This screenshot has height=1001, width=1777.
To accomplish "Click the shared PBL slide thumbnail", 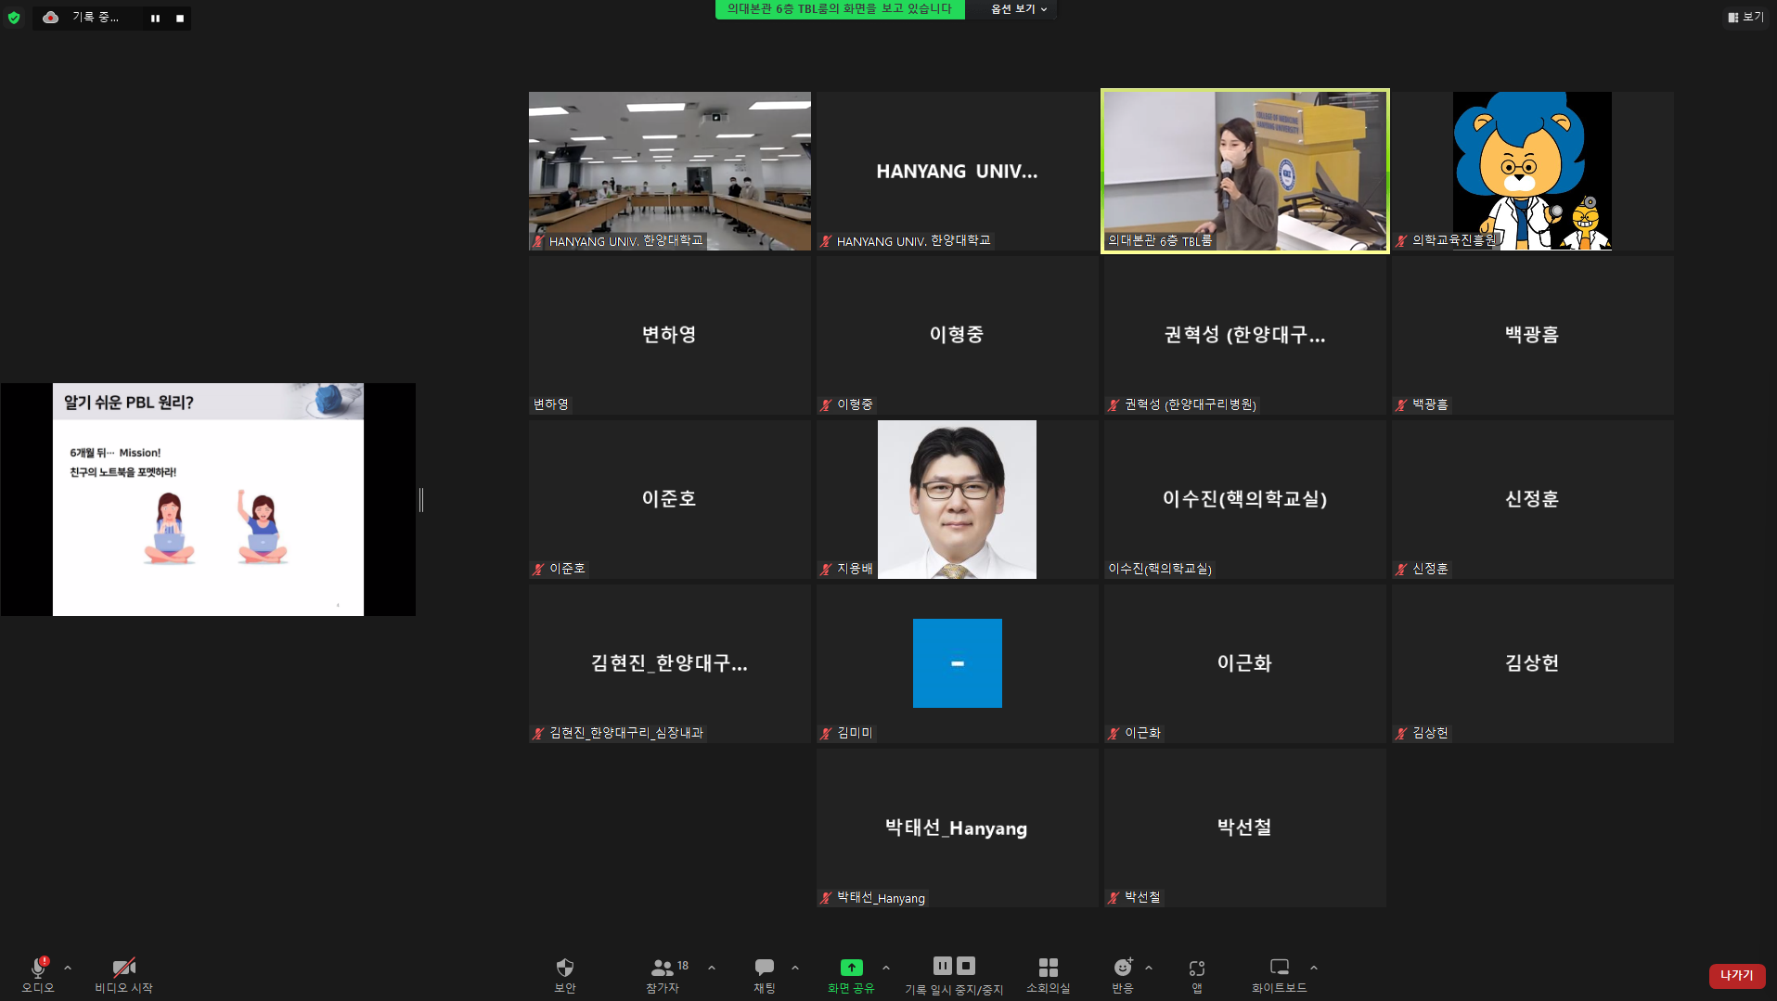I will click(x=208, y=499).
